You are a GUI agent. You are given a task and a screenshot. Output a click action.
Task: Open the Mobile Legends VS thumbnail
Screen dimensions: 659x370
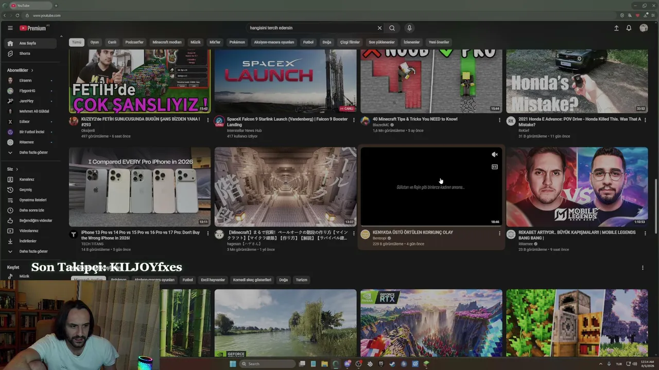point(577,187)
